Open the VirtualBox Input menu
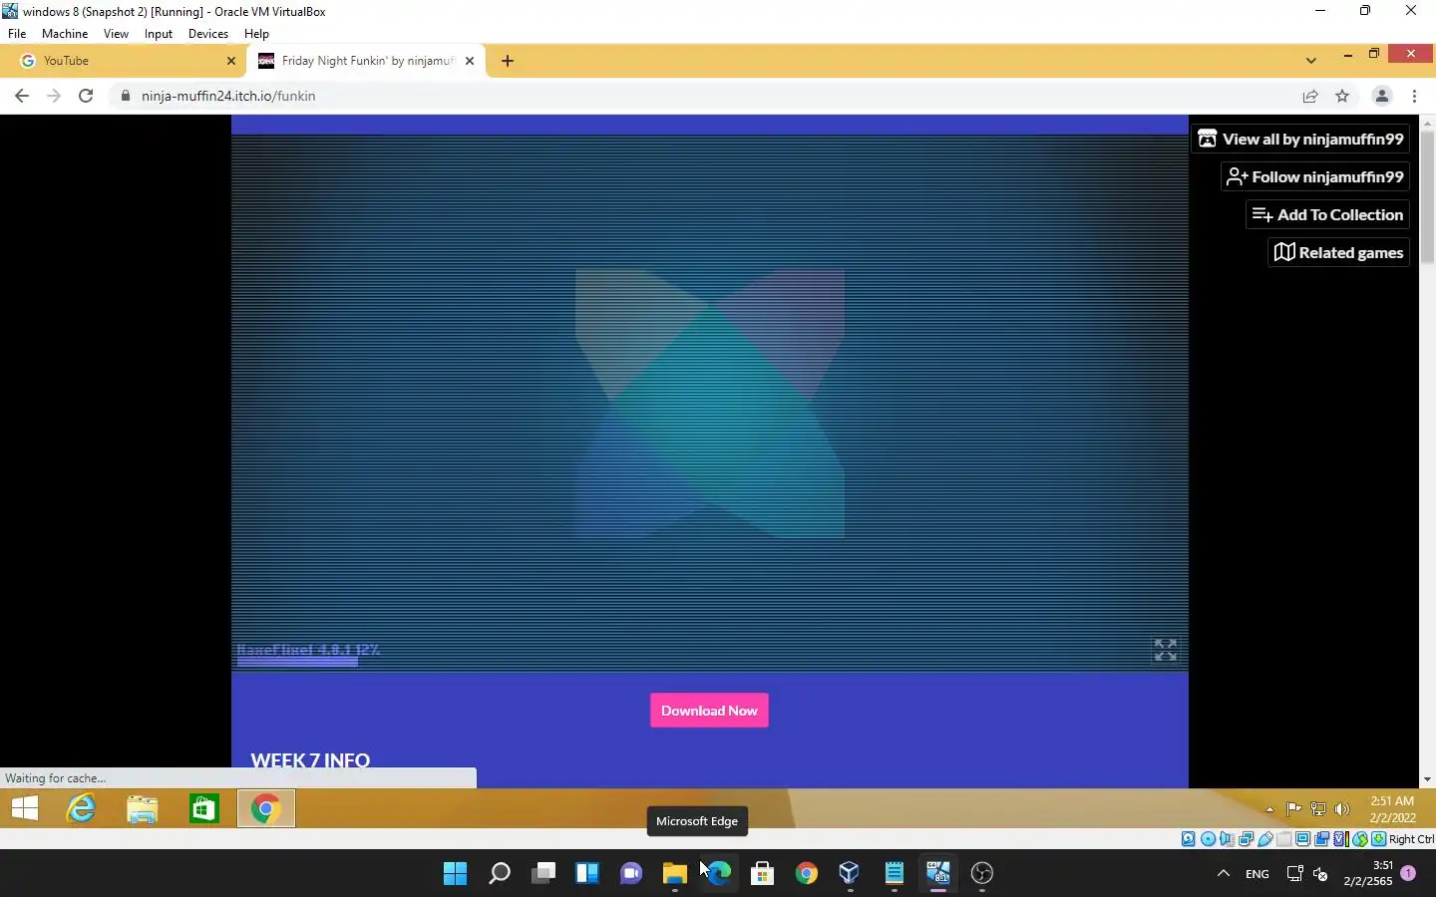 pos(159,33)
